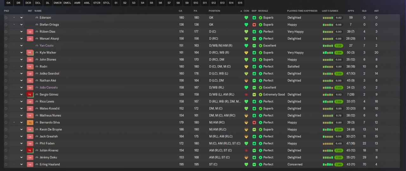Click Bernardo Silva's red sharpness icon
This screenshot has height=171, width=406.
(x=254, y=122)
